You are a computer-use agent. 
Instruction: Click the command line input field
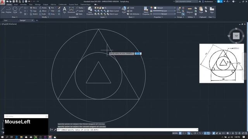pyautogui.click(x=127, y=130)
